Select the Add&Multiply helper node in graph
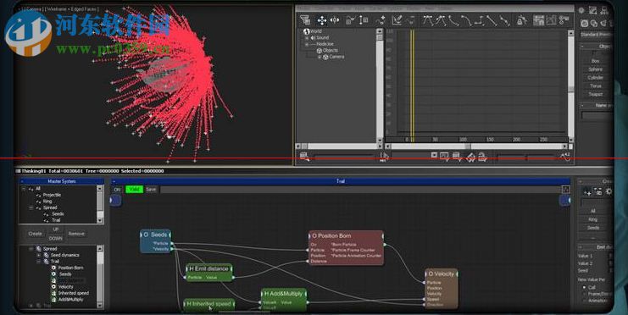 (x=284, y=300)
